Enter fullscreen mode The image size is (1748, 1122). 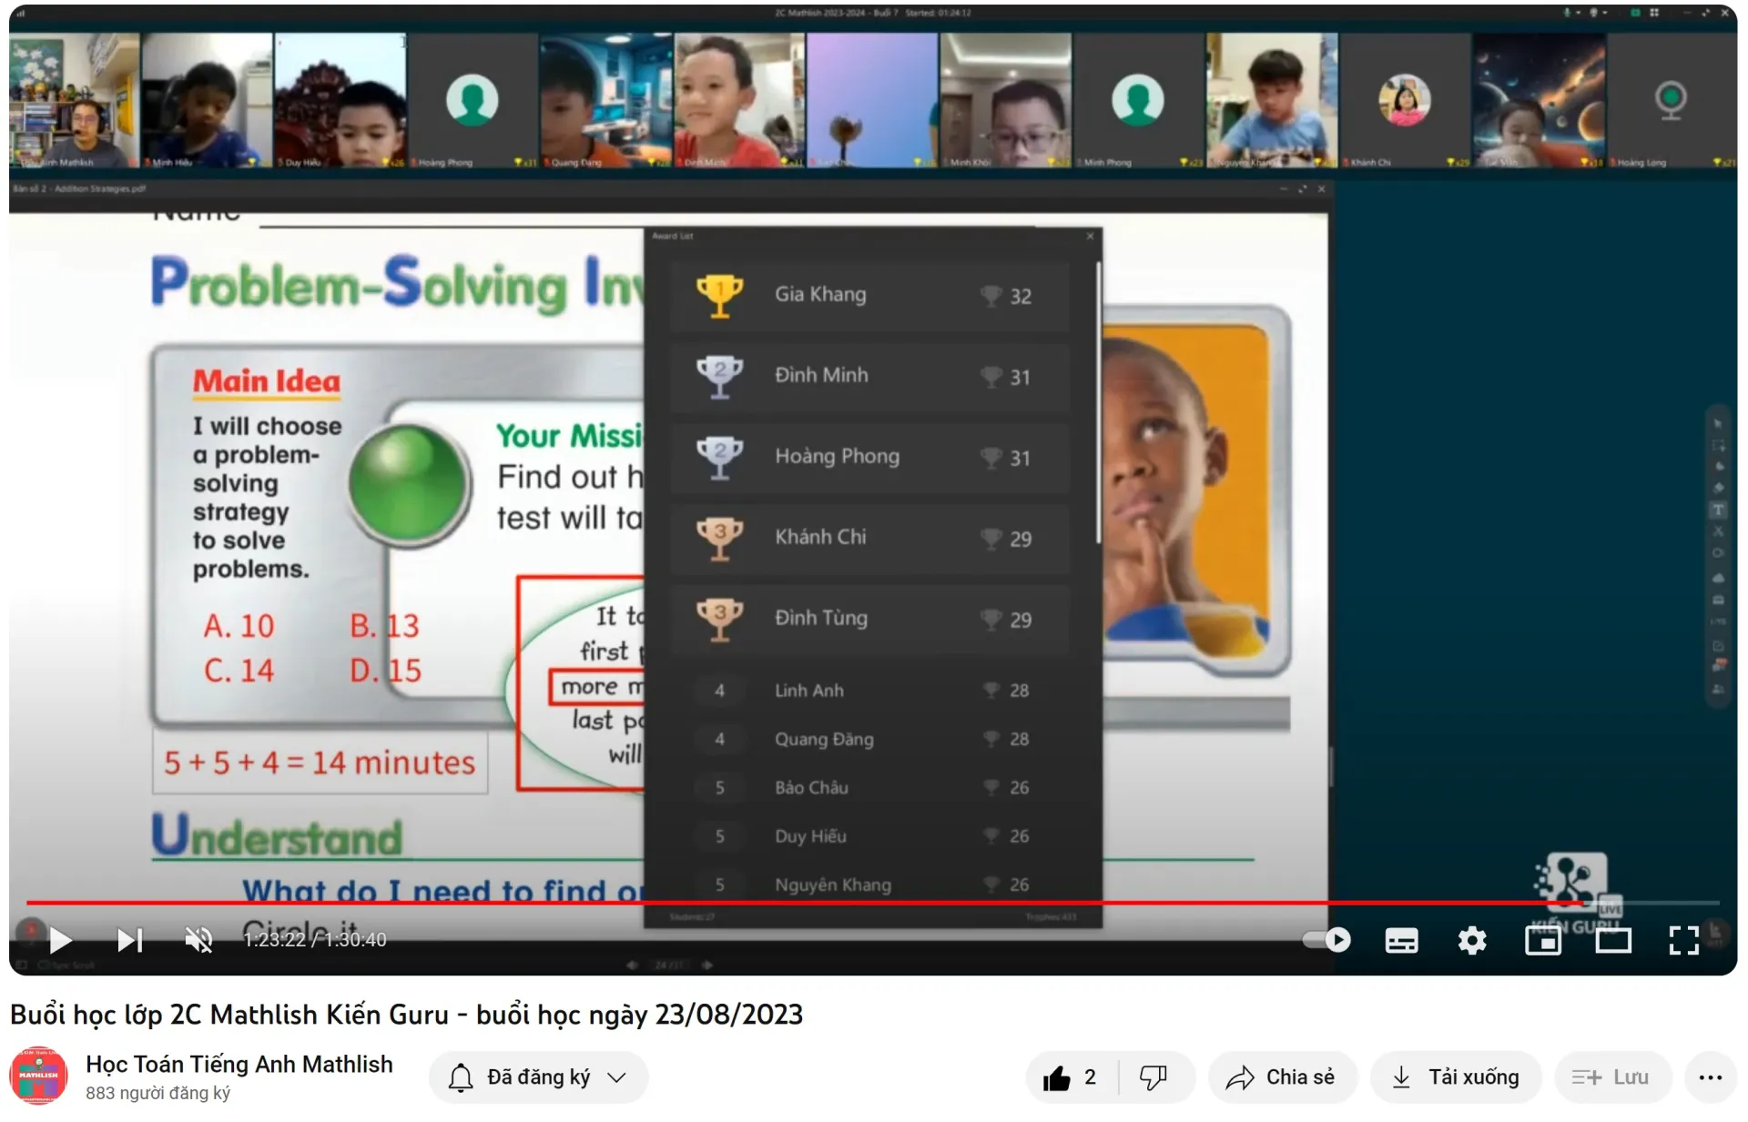pyautogui.click(x=1683, y=940)
